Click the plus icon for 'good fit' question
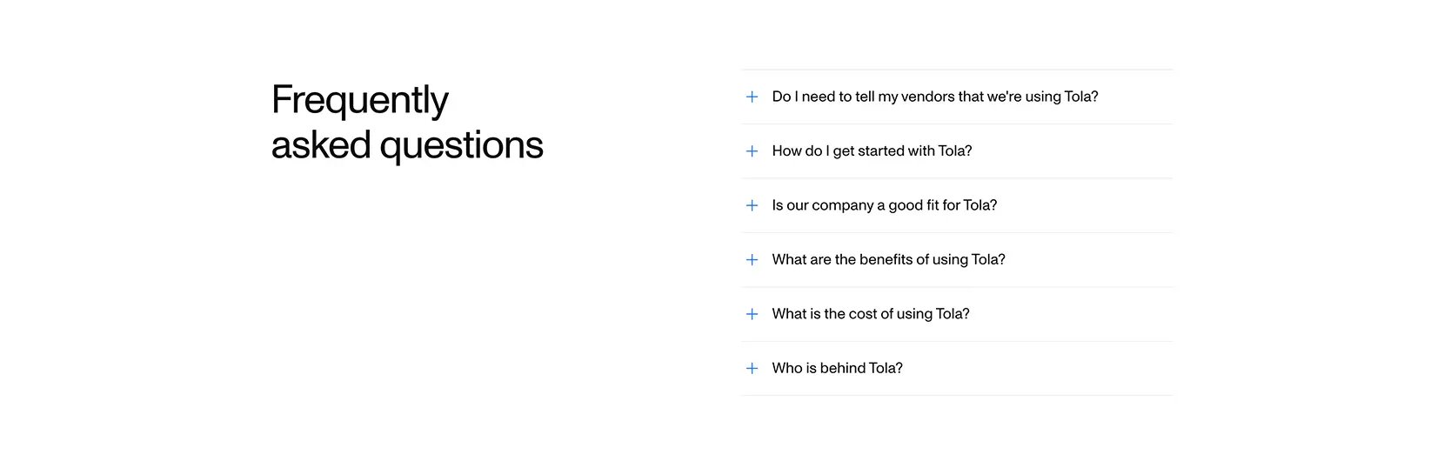1444x461 pixels. tap(752, 205)
